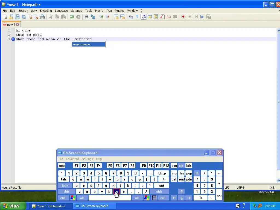Click the Paste toolbar icon
The height and width of the screenshot is (210, 280).
tap(63, 17)
